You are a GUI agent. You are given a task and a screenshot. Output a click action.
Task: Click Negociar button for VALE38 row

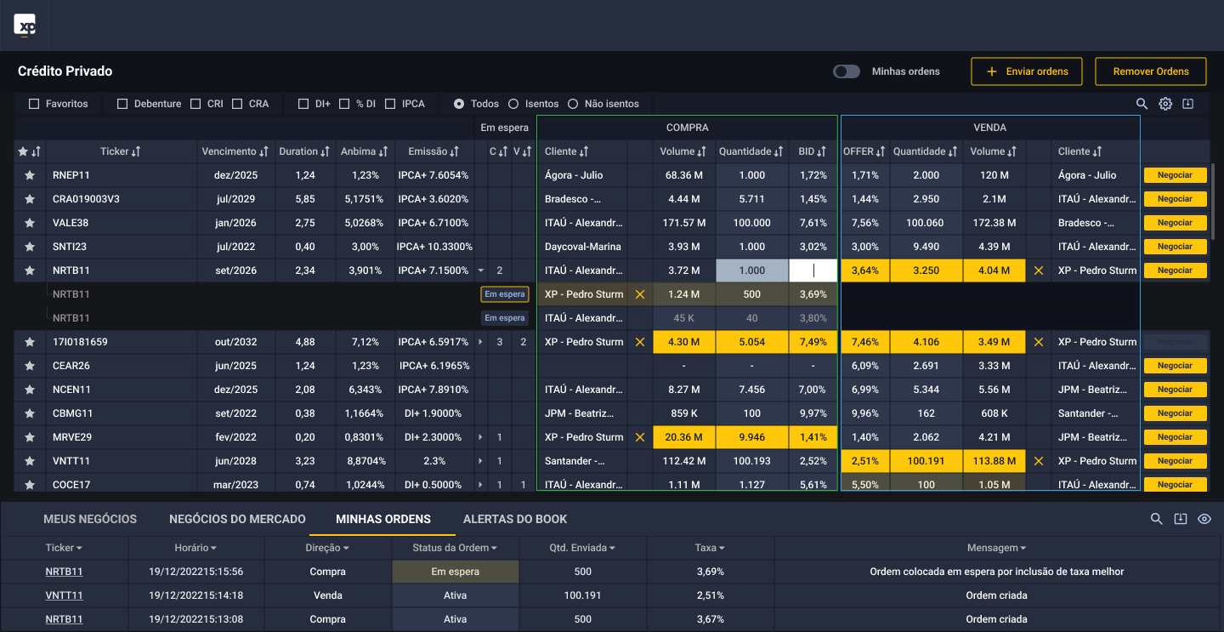click(x=1175, y=223)
